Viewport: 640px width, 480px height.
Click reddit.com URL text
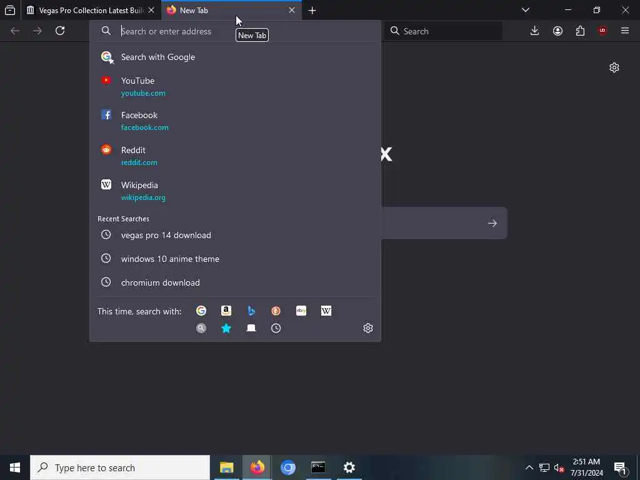coord(139,162)
